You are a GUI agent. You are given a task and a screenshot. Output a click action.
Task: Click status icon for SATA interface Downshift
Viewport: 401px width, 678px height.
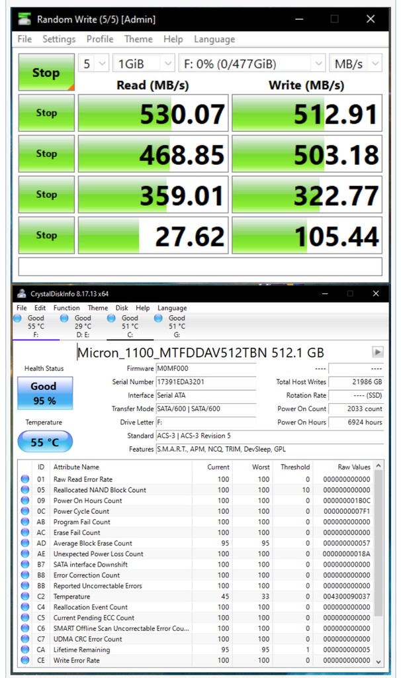(x=25, y=564)
